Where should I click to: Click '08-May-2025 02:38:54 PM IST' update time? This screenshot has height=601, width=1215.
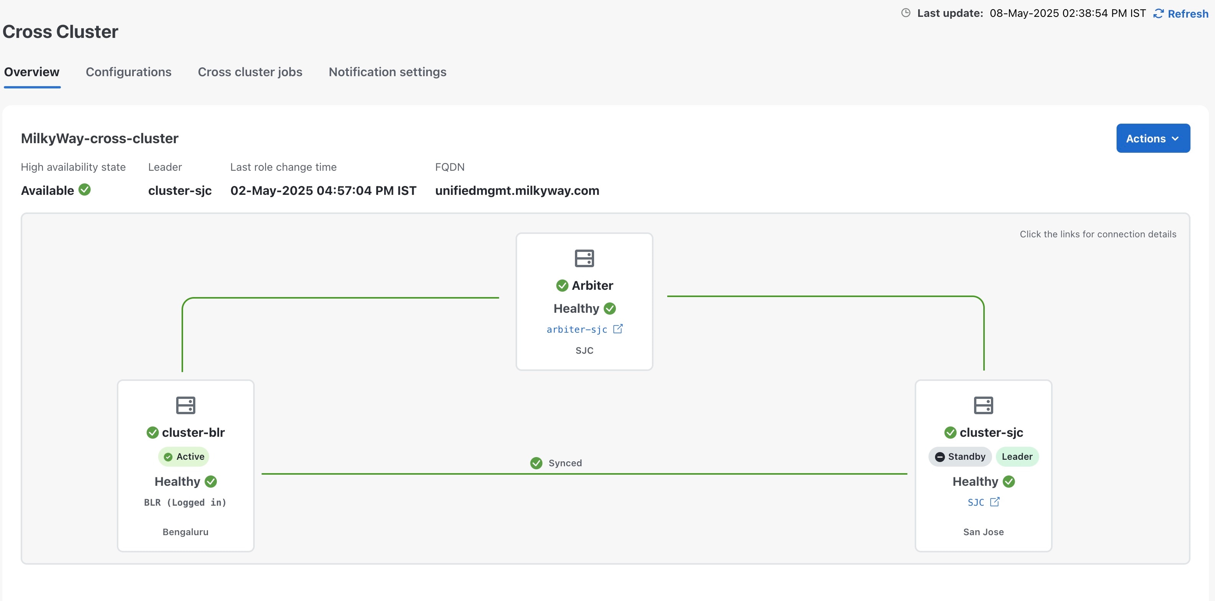tap(1068, 13)
